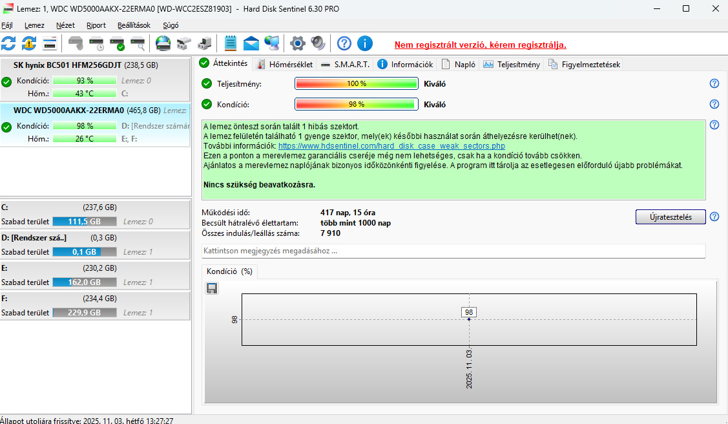Click the 26 °C temperature bar
The height and width of the screenshot is (424, 728).
[85, 138]
